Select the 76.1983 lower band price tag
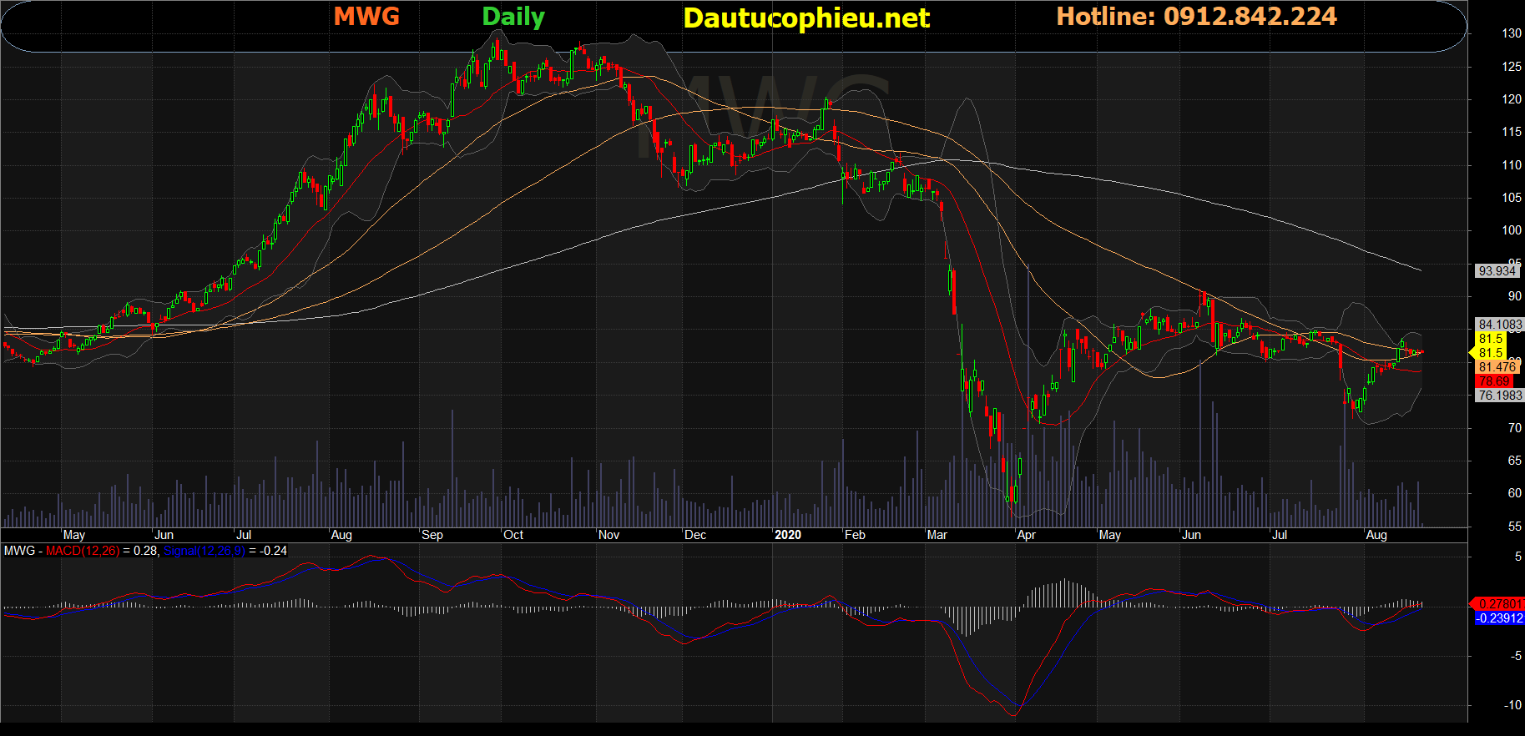 point(1499,396)
